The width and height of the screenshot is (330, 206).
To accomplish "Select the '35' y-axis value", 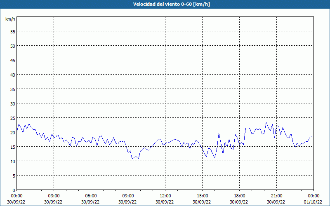I will click(x=13, y=89).
